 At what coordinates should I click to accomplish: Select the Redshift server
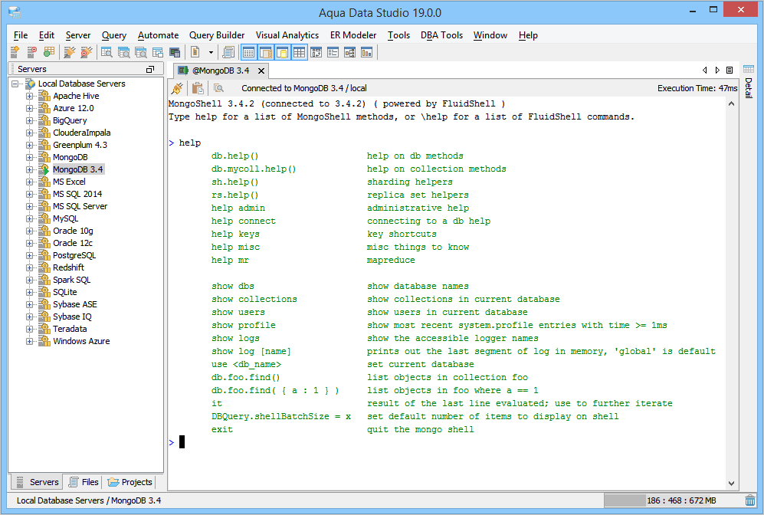(68, 267)
